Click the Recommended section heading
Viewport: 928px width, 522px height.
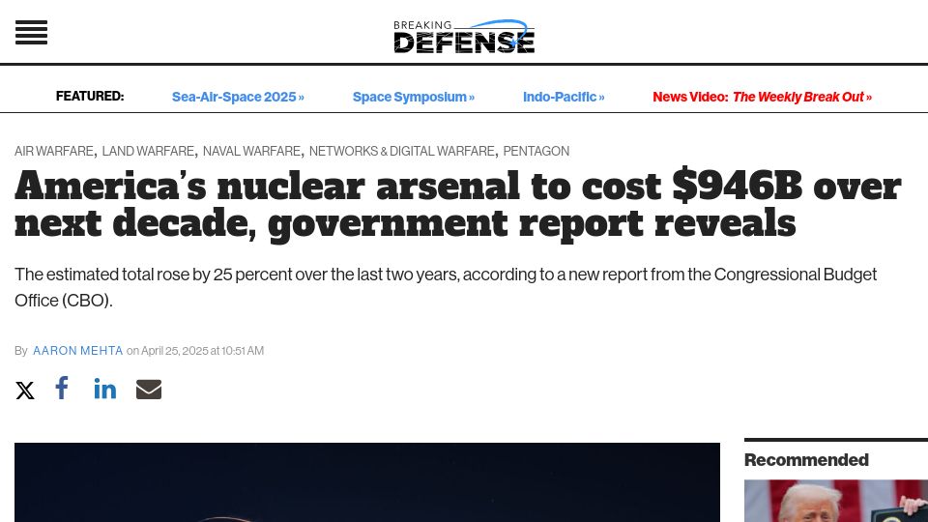(x=806, y=460)
